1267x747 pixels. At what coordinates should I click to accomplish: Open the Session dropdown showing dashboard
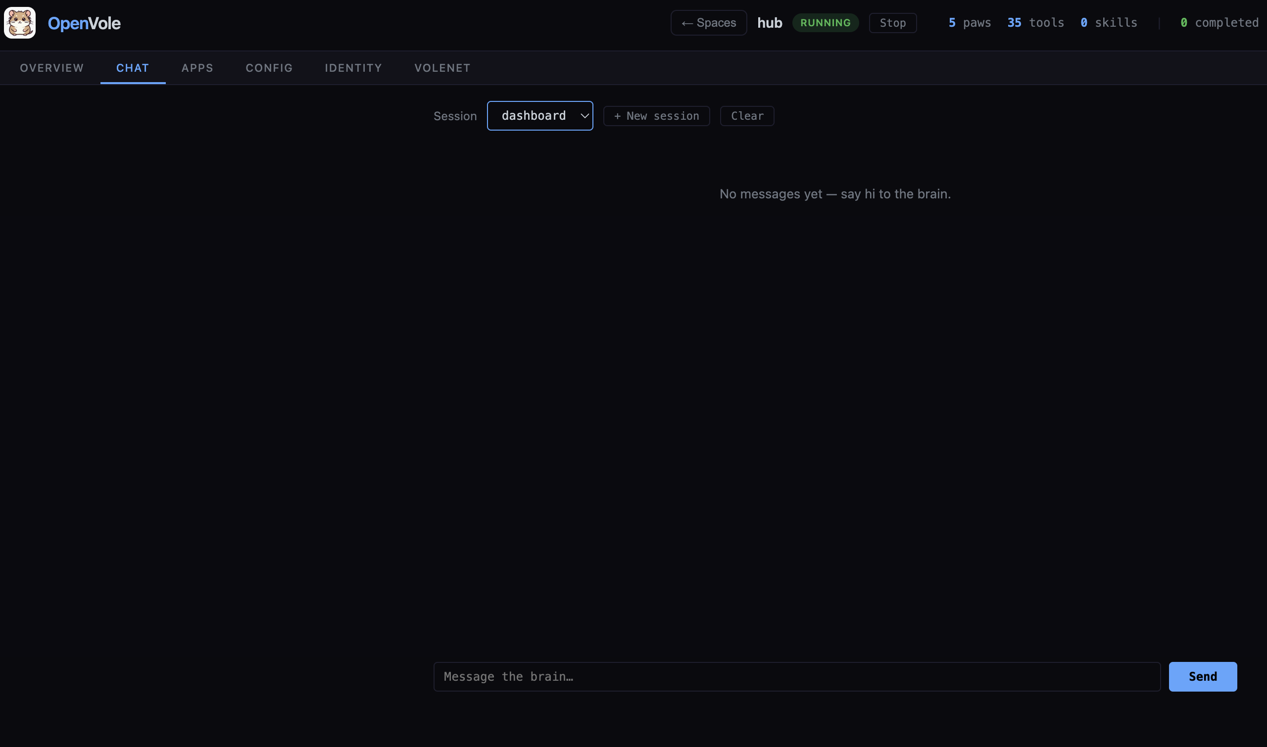coord(540,116)
